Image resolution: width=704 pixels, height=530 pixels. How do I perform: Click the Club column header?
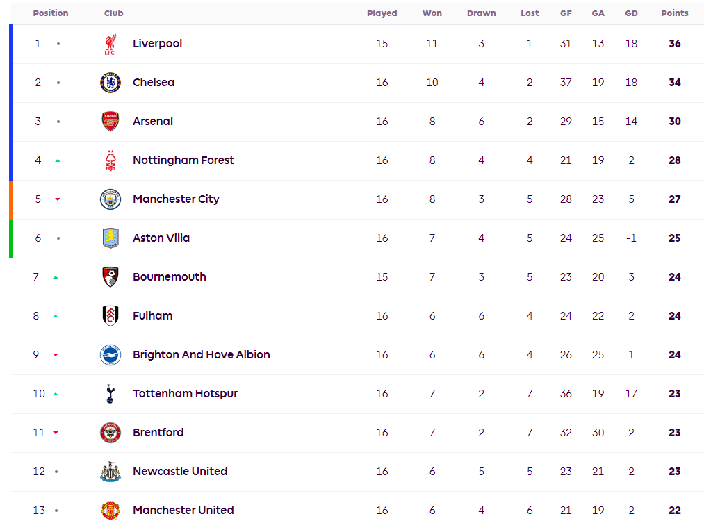coord(114,13)
